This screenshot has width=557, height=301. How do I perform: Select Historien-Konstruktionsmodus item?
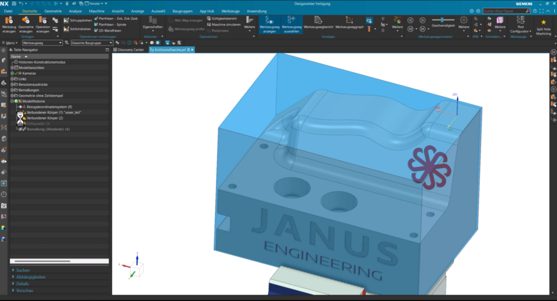[42, 62]
